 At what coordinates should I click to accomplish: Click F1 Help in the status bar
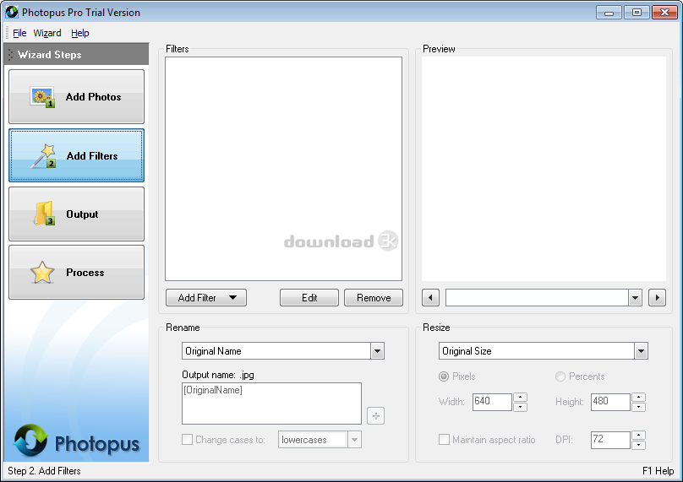click(658, 471)
